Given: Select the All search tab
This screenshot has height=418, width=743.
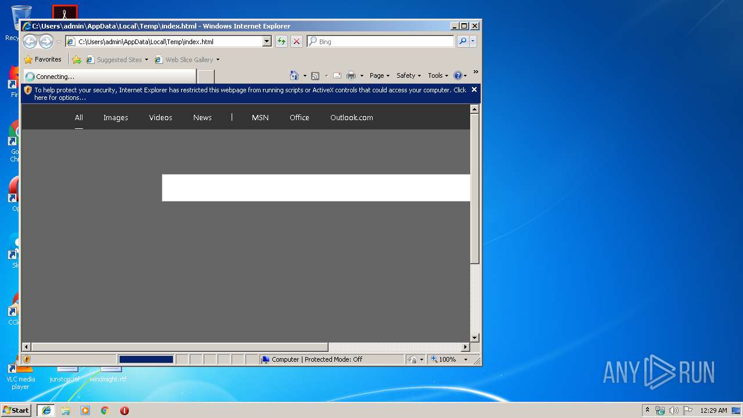Looking at the screenshot, I should click(x=79, y=117).
